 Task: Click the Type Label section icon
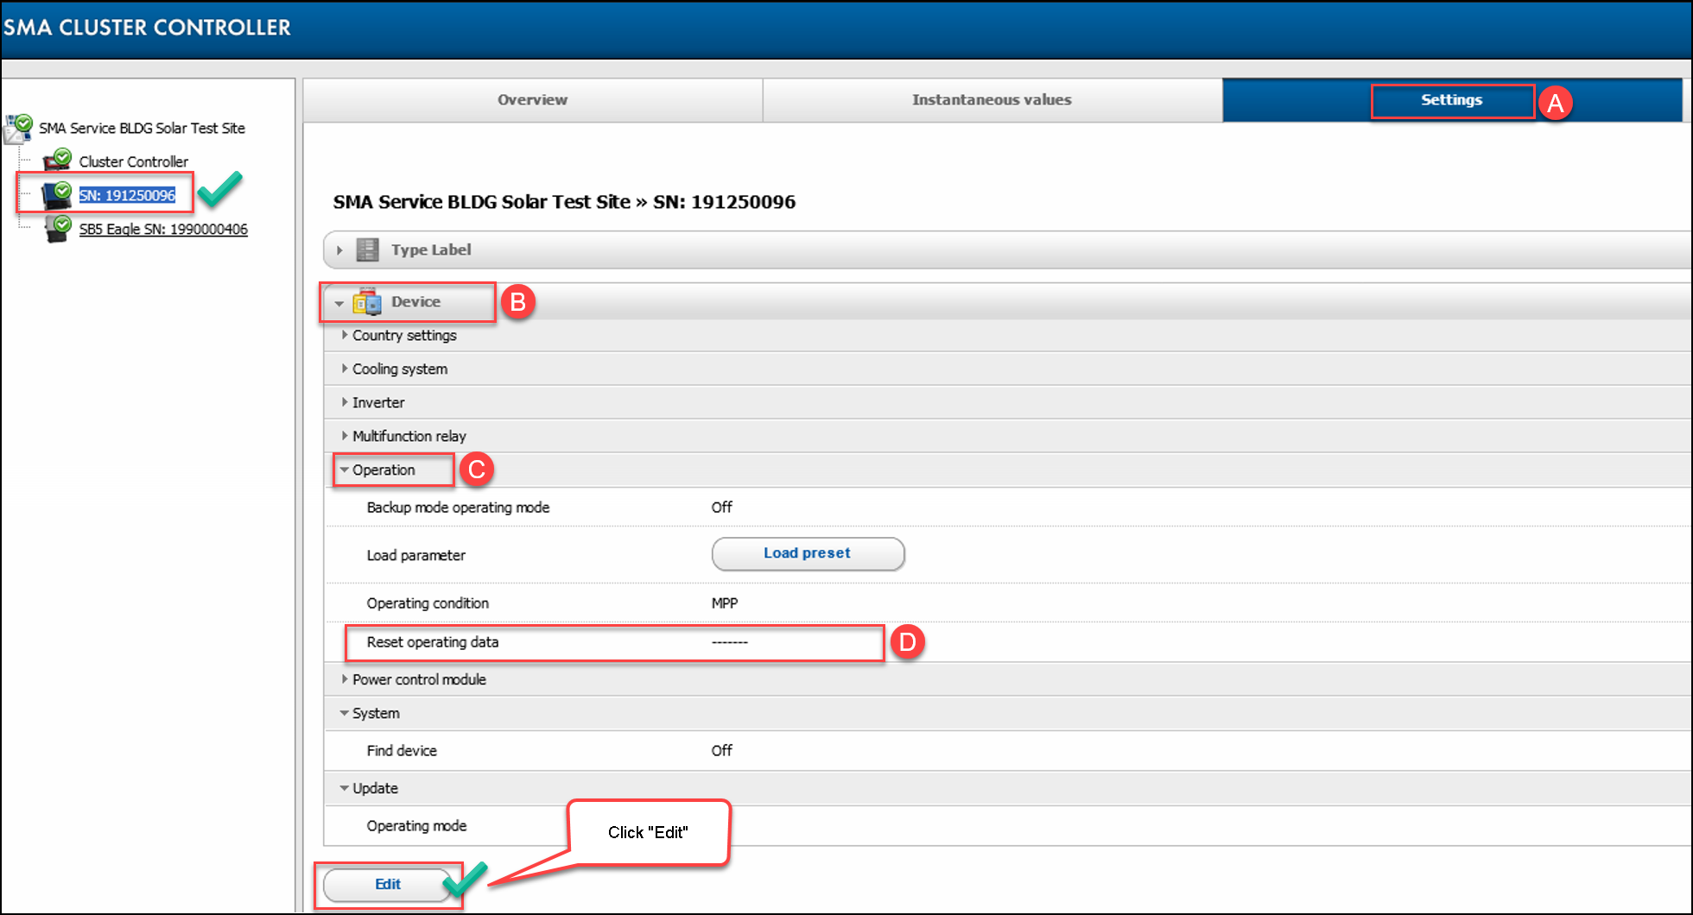pos(368,250)
